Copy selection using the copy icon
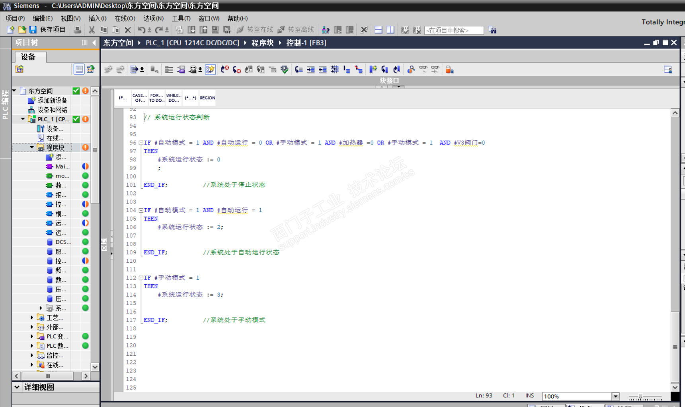 click(104, 30)
